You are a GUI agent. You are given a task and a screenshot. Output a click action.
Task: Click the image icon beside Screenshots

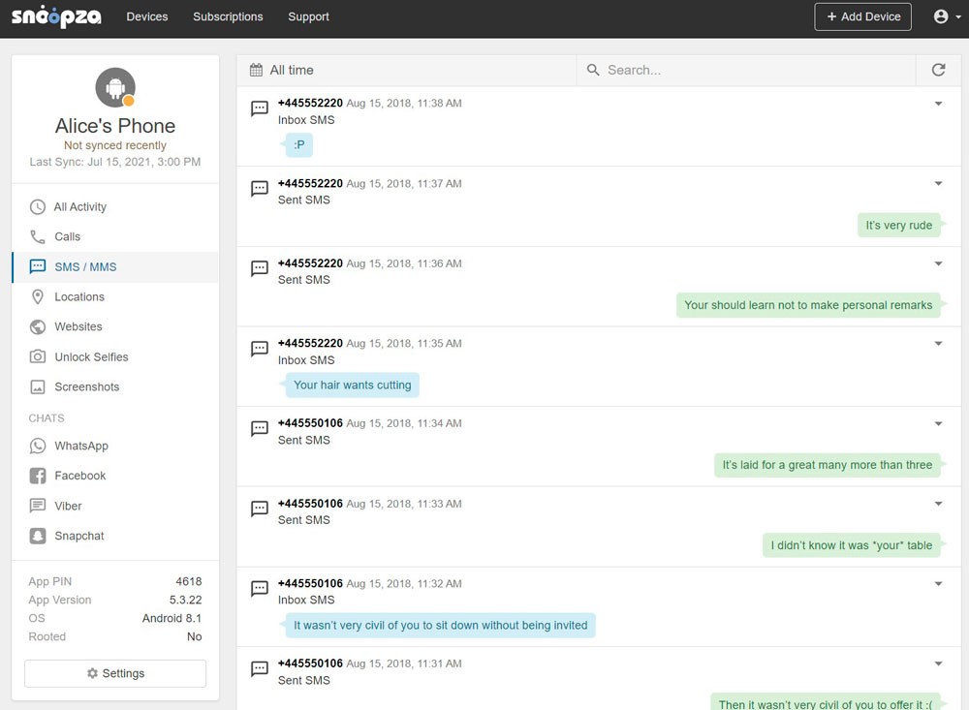(x=38, y=386)
